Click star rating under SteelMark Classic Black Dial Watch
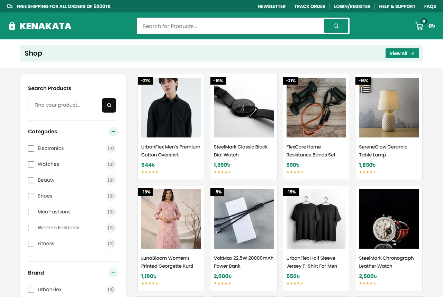443x297 pixels. click(x=222, y=172)
